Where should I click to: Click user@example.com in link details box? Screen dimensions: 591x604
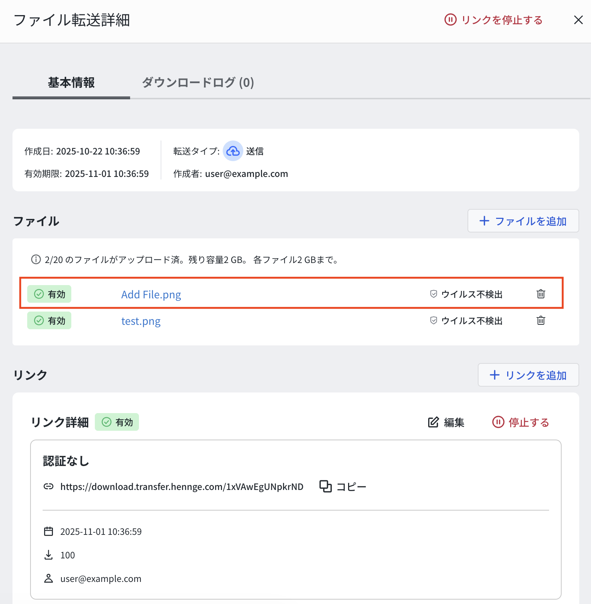101,579
